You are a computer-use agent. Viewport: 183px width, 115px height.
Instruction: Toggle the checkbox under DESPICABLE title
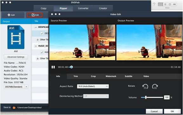[x=42, y=34]
